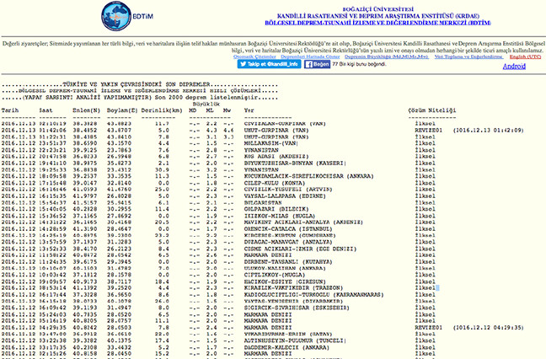Select the 'CELEP-KULU (KONYA)' row
This screenshot has height=359, width=546.
point(218,183)
